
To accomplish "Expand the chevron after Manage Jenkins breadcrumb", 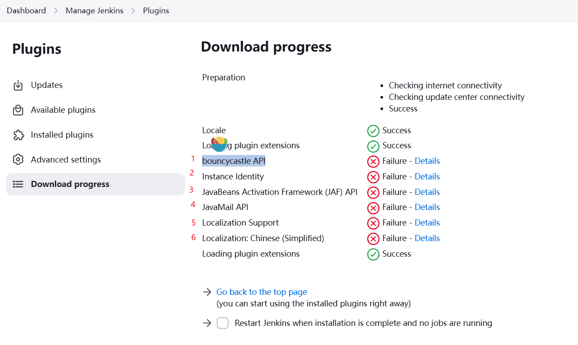I will 133,11.
